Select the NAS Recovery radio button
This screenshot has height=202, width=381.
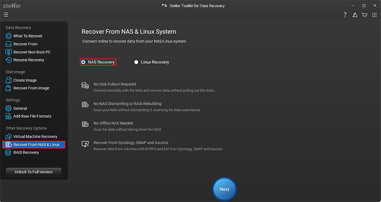click(x=83, y=62)
